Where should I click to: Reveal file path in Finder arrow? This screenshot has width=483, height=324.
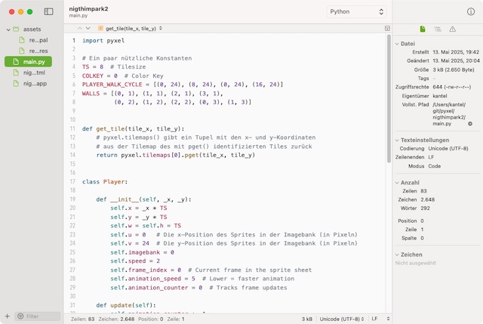pos(470,123)
